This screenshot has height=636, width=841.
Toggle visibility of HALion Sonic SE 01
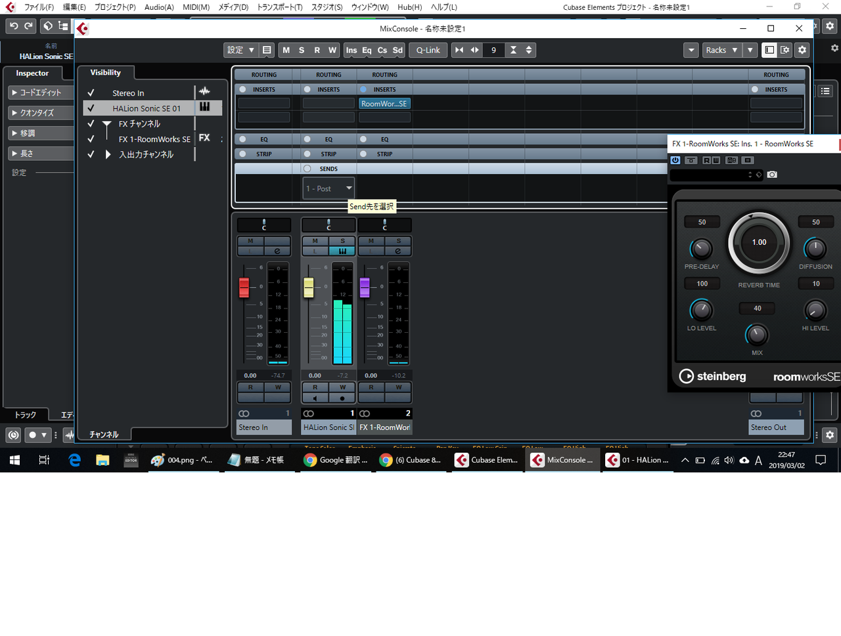coord(91,108)
